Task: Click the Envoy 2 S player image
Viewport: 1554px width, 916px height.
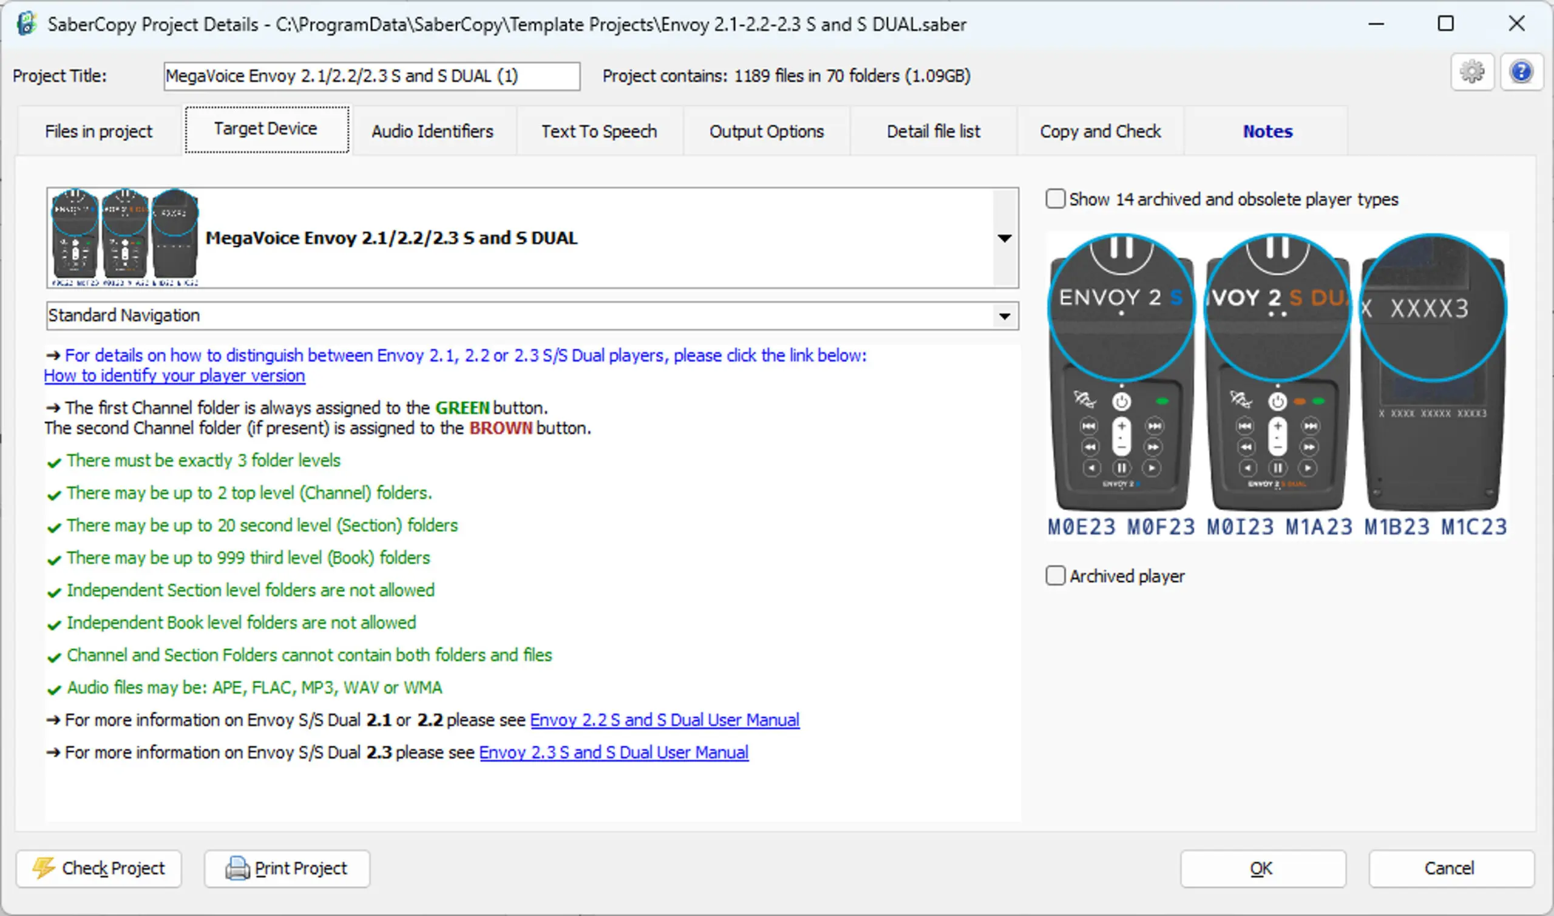Action: (1122, 371)
